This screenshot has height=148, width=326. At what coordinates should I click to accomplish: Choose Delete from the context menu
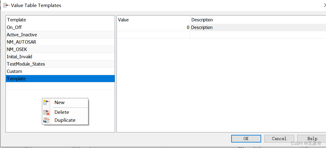[65, 112]
